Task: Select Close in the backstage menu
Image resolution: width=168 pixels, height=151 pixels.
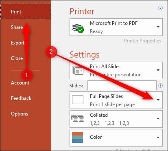Action: 17,58
